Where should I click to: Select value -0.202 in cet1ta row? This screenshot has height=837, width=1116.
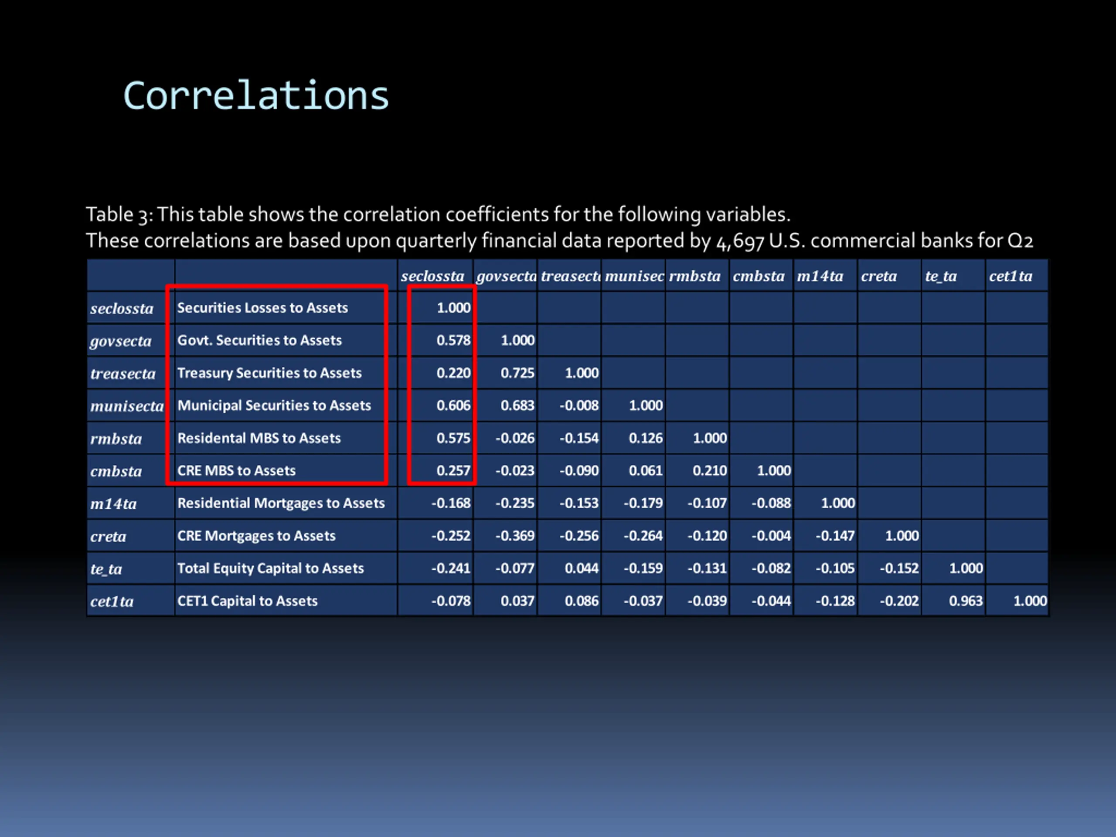(x=900, y=601)
